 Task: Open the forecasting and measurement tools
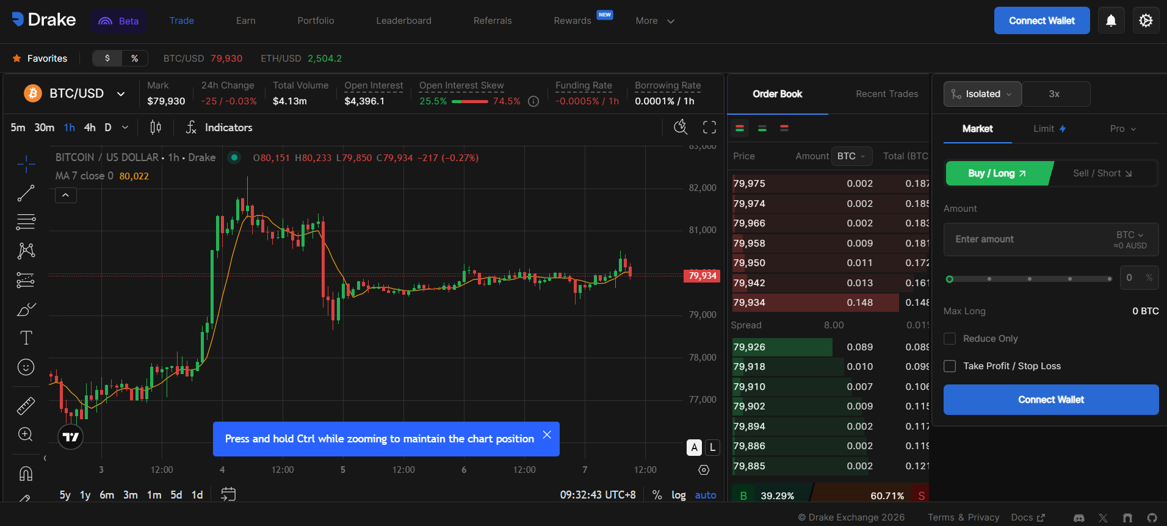point(26,280)
